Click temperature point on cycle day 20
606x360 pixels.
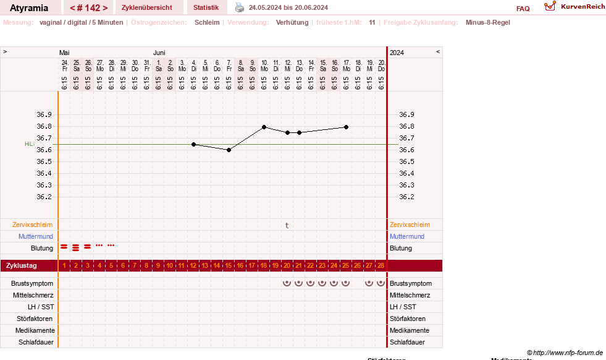pos(287,133)
